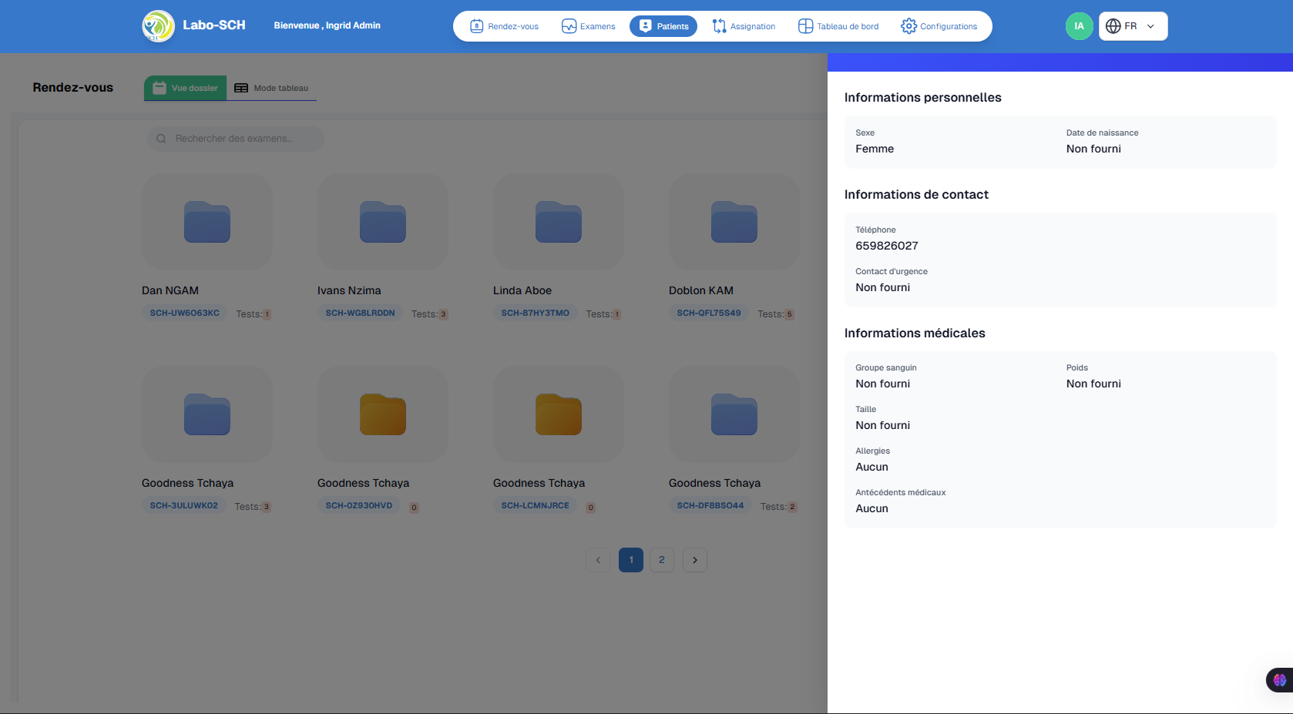Open Configurations gear settings
The width and height of the screenshot is (1293, 714).
939,26
